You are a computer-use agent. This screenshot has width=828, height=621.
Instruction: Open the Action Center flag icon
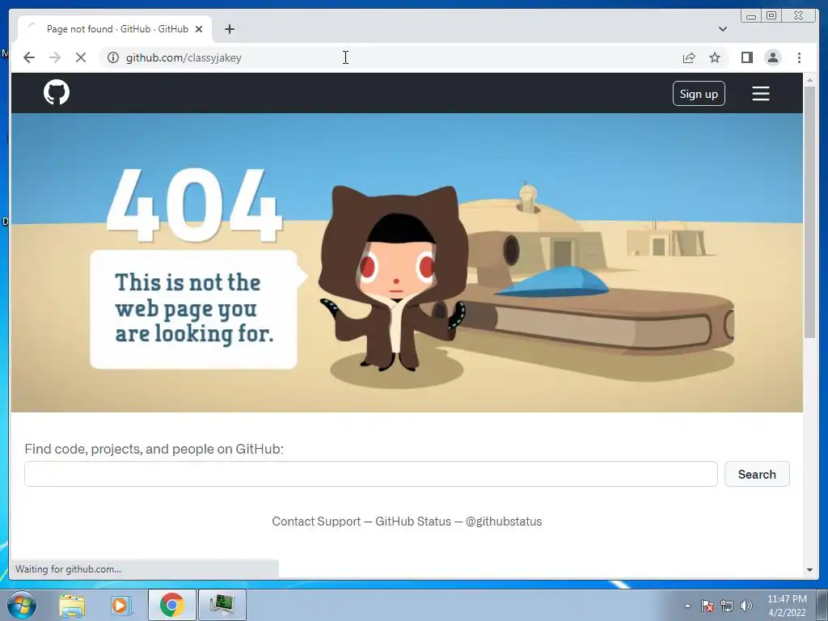(x=708, y=606)
